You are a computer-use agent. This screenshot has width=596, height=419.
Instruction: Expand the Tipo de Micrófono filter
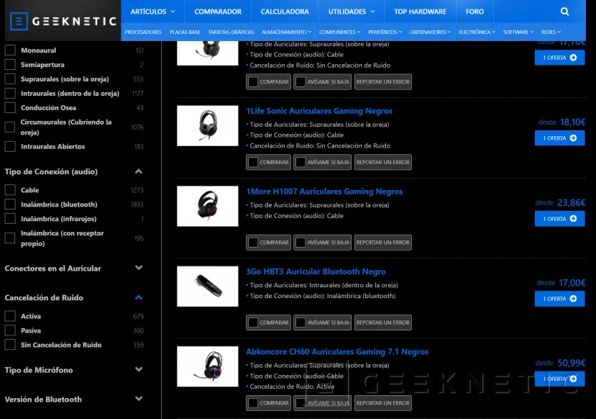click(139, 370)
